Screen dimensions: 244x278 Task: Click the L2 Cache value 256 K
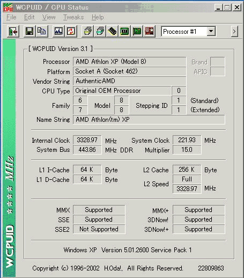(187, 170)
